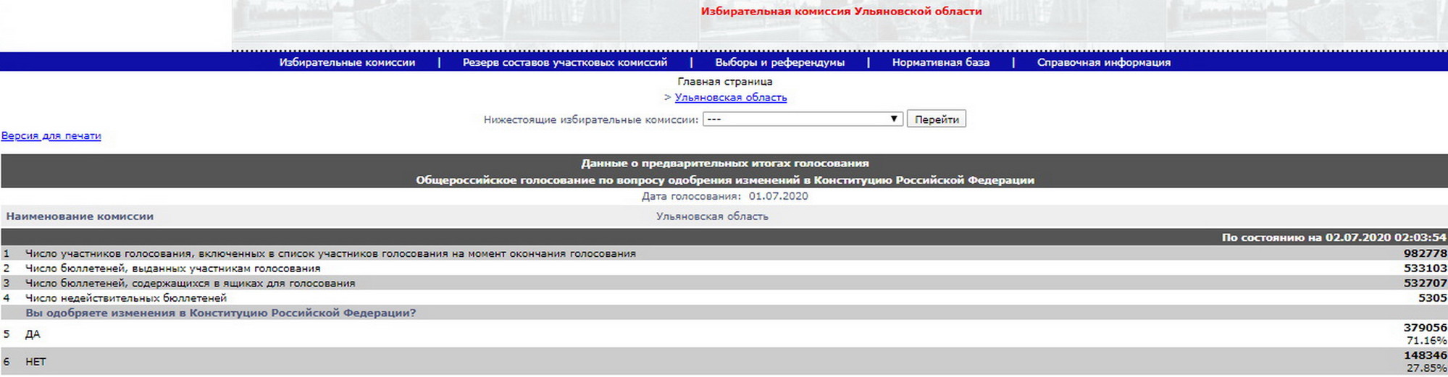Open the Избирательные комиссии menu item
1448x377 pixels.
coord(347,62)
